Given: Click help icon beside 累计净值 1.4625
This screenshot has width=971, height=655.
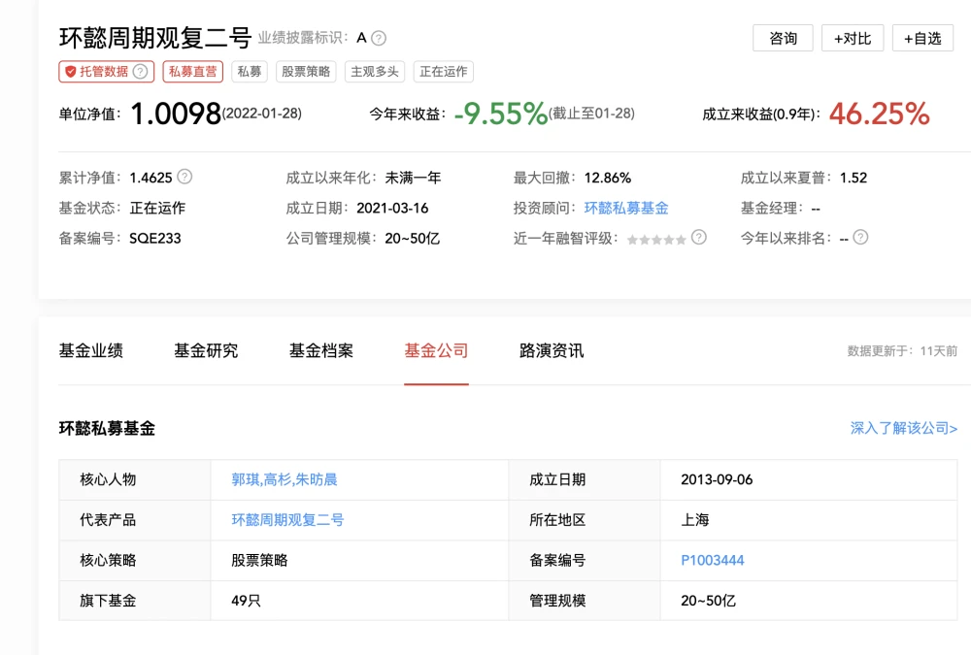Looking at the screenshot, I should coord(184,177).
